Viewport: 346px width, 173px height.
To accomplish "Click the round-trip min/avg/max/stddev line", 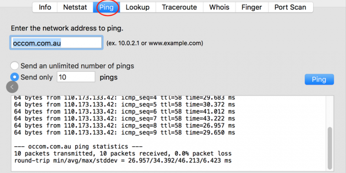I will pos(123,160).
